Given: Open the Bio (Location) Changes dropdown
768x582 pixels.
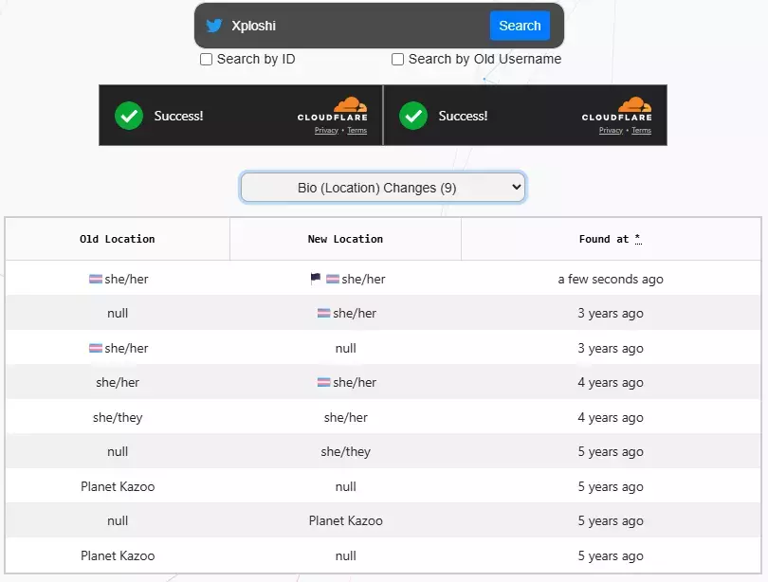Looking at the screenshot, I should coord(383,187).
